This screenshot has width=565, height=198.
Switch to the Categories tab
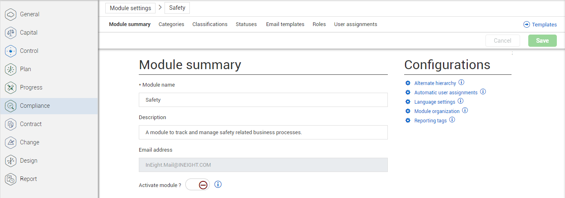click(171, 24)
